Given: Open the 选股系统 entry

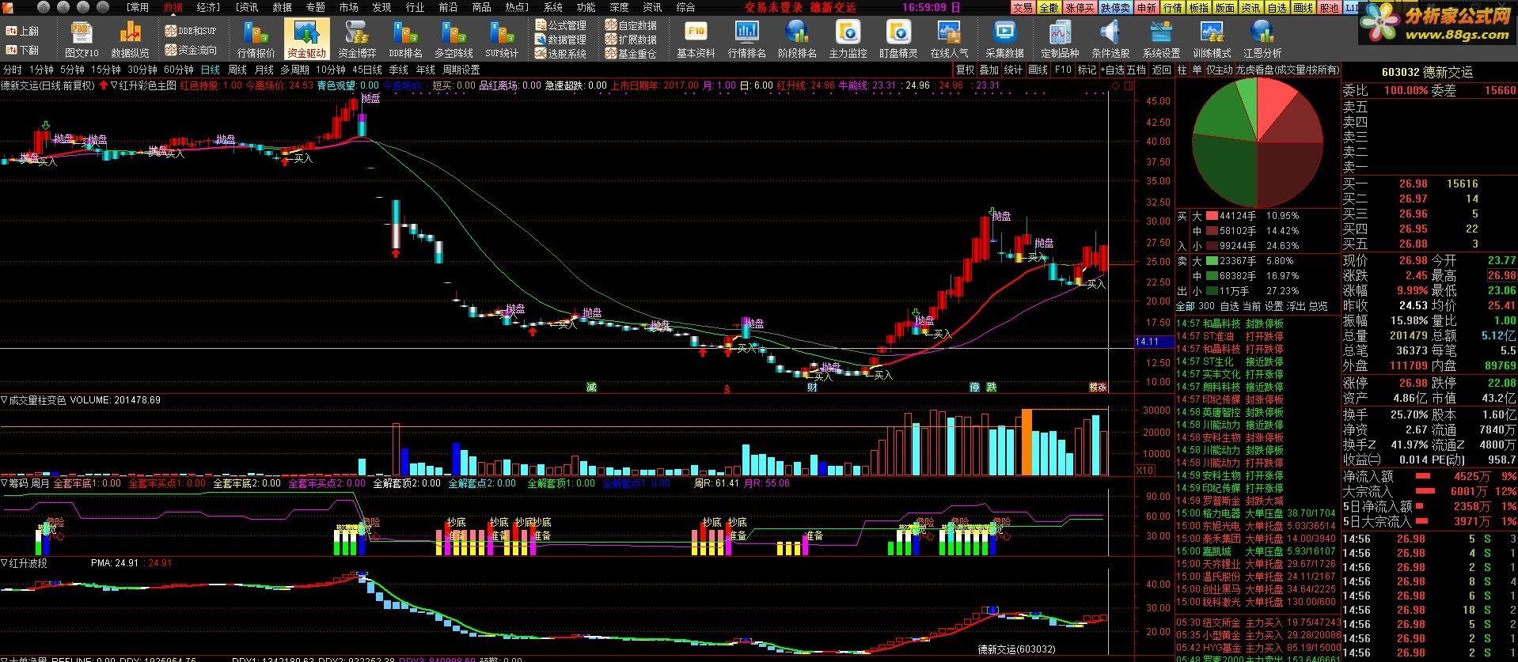Looking at the screenshot, I should click(x=561, y=54).
